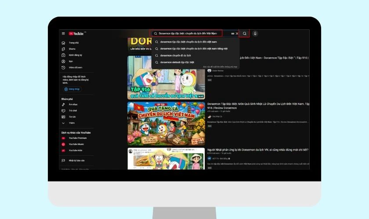The height and width of the screenshot is (219, 369).
Task: Open the VTC TV channel name
Action: (221, 159)
